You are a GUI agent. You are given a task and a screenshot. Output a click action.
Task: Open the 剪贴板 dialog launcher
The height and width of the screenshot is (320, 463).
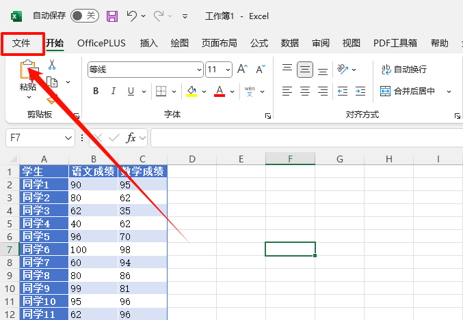[77, 116]
